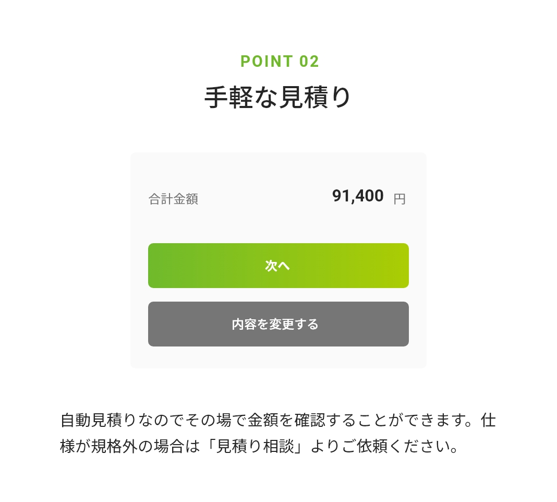Click the POINT 02 heading
This screenshot has height=502, width=557.
tap(280, 61)
